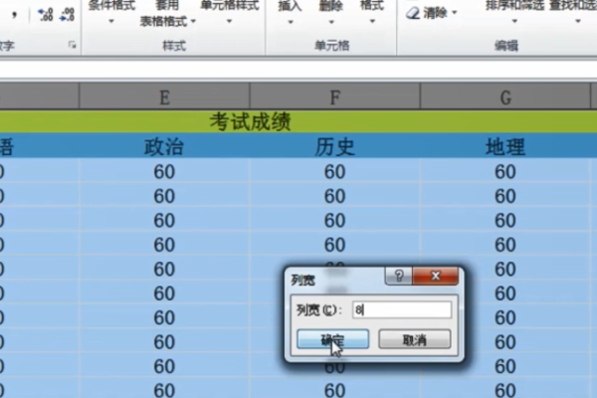Open the number format dialog launcher

click(x=72, y=46)
